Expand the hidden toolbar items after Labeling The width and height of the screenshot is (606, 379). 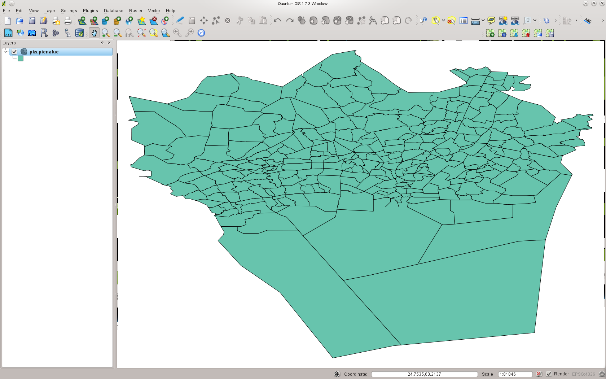603,21
